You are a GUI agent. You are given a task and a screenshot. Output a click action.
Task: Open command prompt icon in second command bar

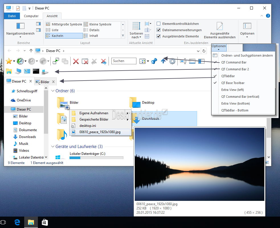(x=36, y=71)
